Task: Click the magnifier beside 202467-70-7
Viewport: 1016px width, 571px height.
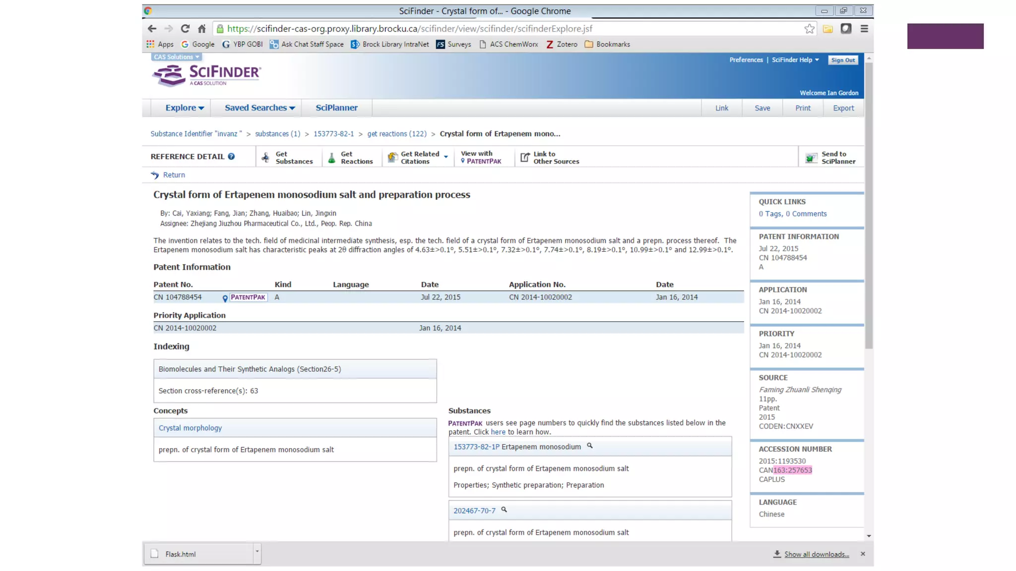Action: pos(504,510)
